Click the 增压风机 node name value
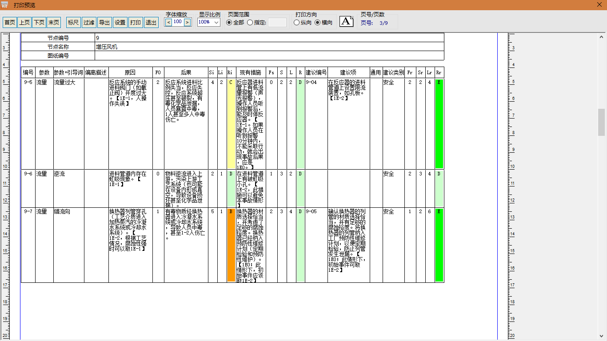The width and height of the screenshot is (607, 341). [269, 47]
